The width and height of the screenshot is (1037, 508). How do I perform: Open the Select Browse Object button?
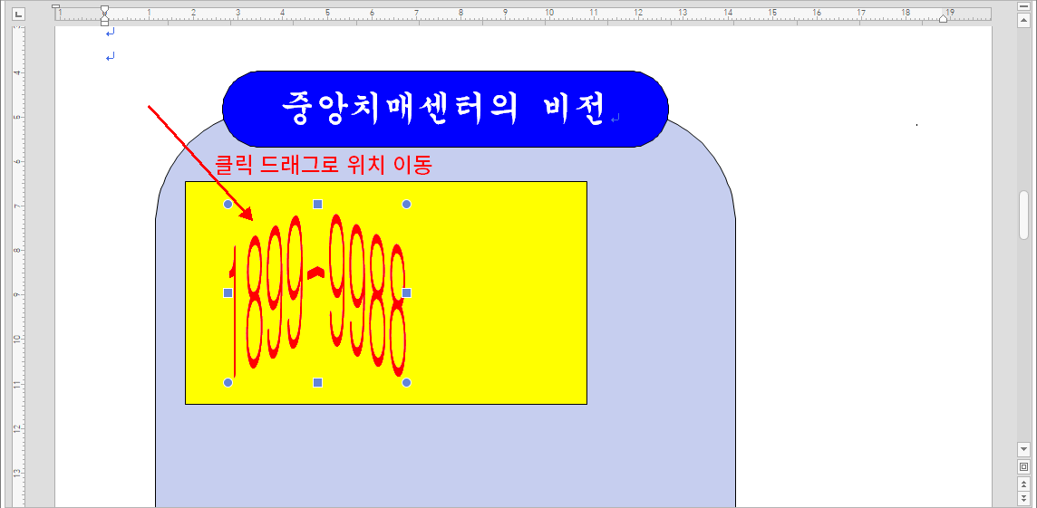tap(1023, 466)
